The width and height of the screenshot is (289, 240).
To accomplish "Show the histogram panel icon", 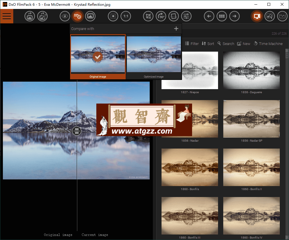I will 282,16.
